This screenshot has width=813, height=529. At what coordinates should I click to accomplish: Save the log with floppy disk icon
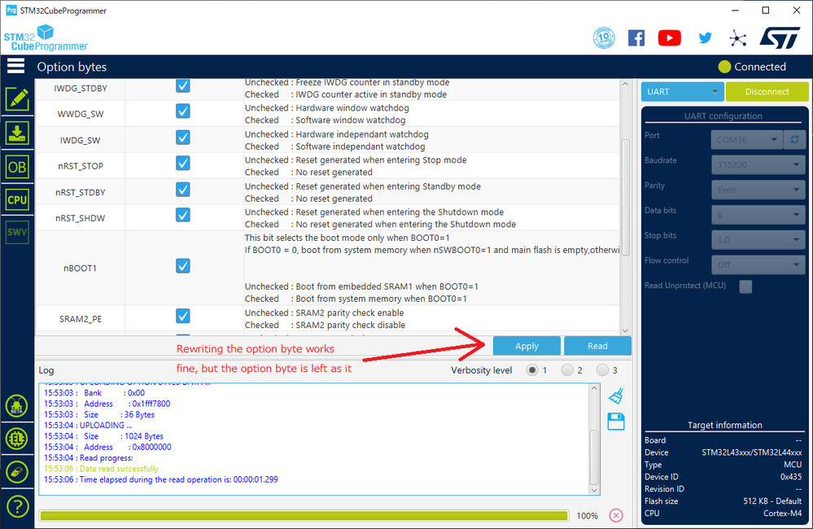click(x=616, y=422)
